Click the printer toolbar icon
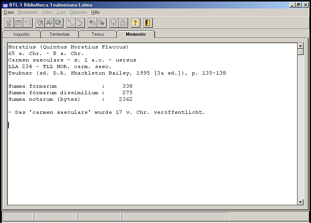The width and height of the screenshot is (311, 223). (x=123, y=23)
